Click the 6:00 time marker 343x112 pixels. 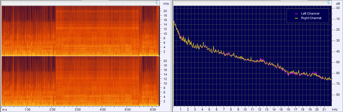tap(153, 109)
